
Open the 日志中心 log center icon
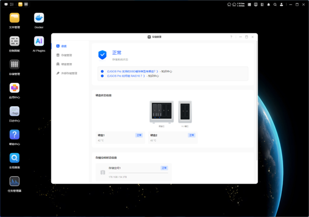coord(15,111)
